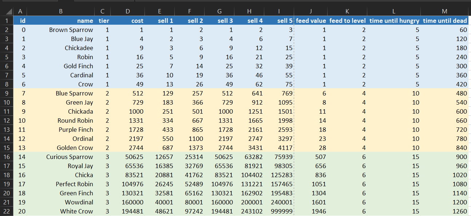
Task: Select the 'Wowdinal' name cell
Action: (x=61, y=202)
